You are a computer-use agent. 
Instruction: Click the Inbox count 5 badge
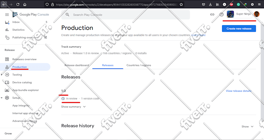click(x=46, y=22)
